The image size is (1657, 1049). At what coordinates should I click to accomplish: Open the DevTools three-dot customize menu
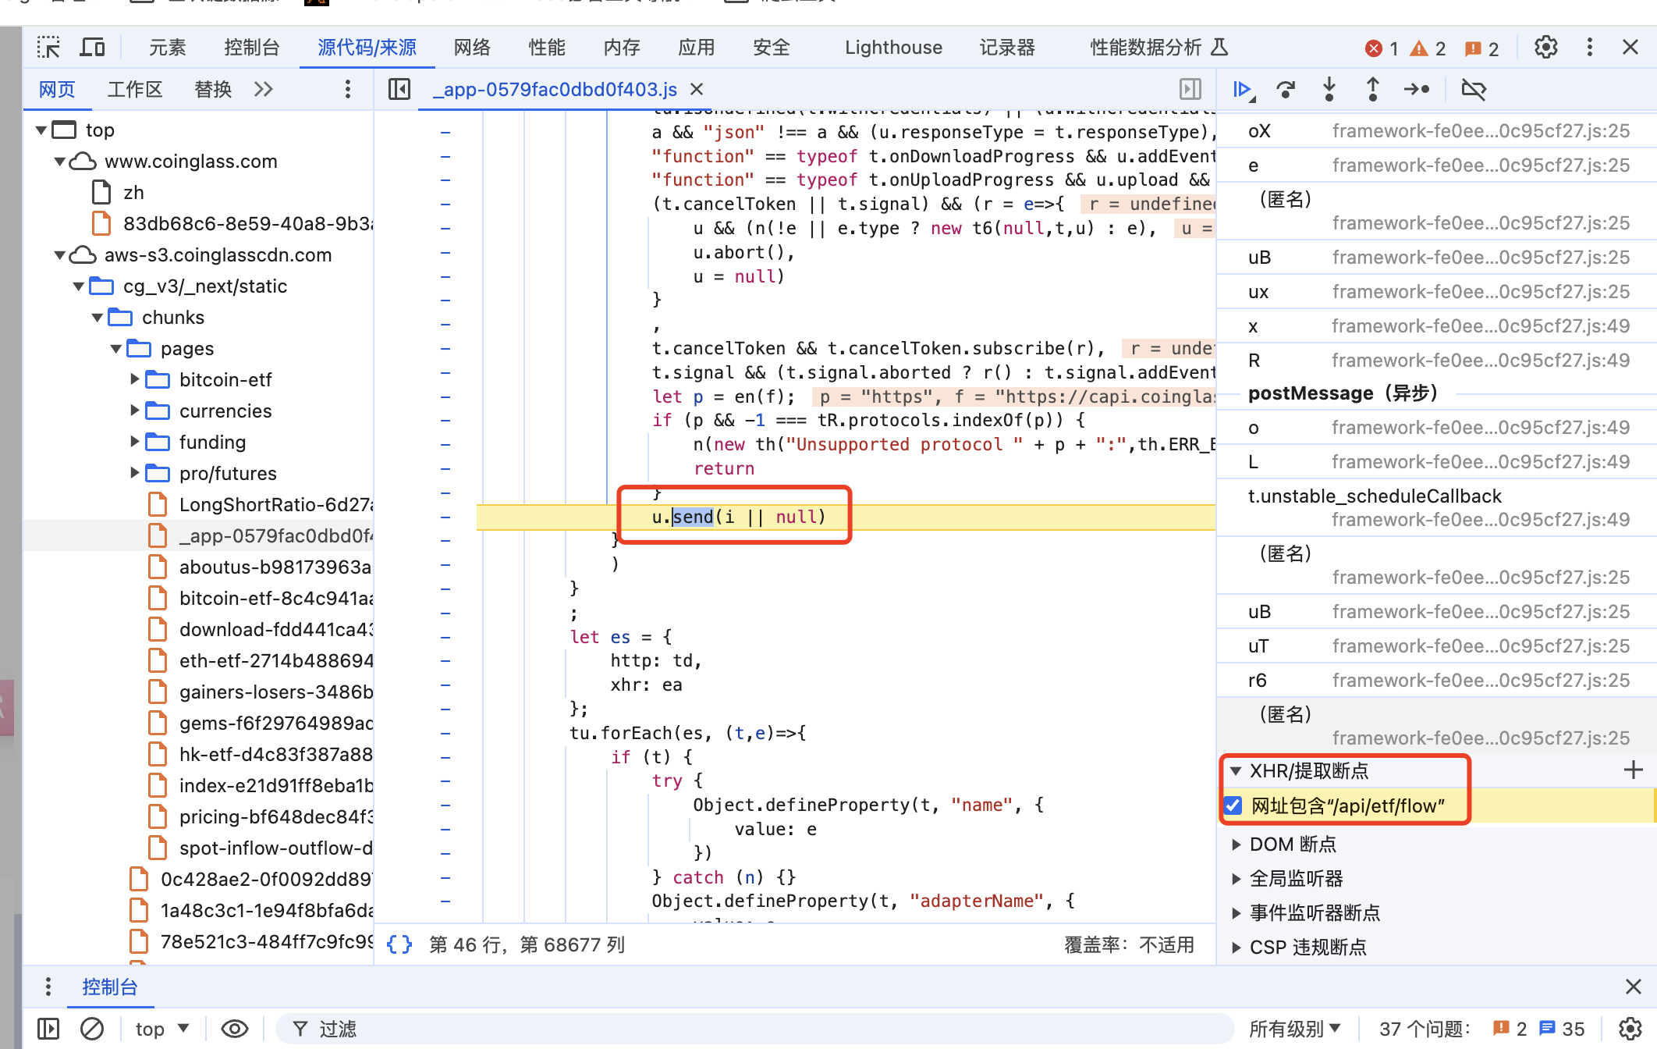(1589, 48)
